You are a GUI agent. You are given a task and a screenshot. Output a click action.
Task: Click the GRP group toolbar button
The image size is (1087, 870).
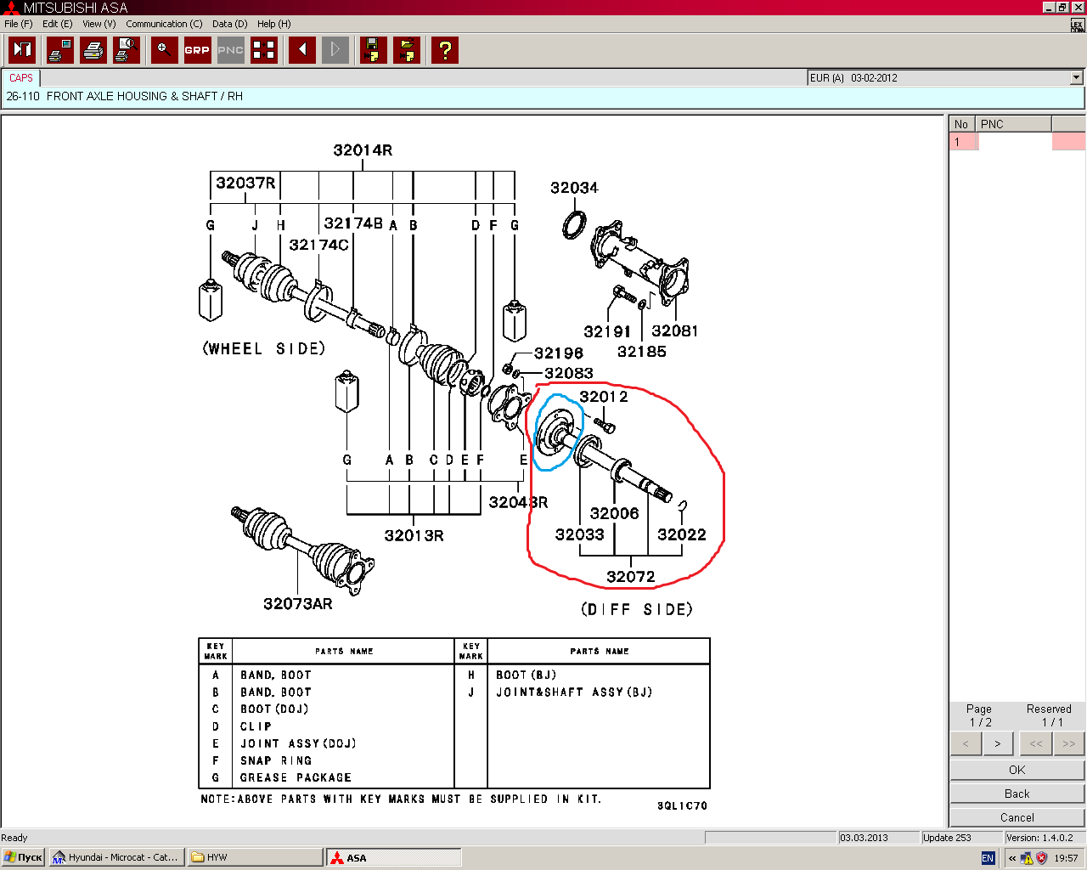point(197,50)
